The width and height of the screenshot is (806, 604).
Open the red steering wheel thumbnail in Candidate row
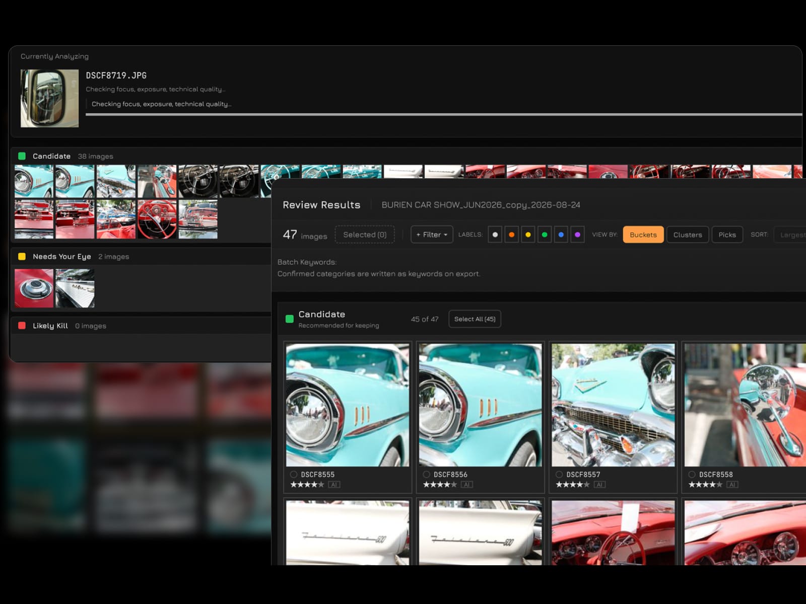[157, 219]
